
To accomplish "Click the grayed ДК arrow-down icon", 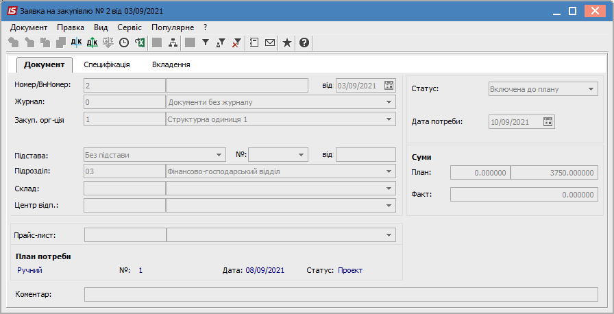I will (108, 43).
